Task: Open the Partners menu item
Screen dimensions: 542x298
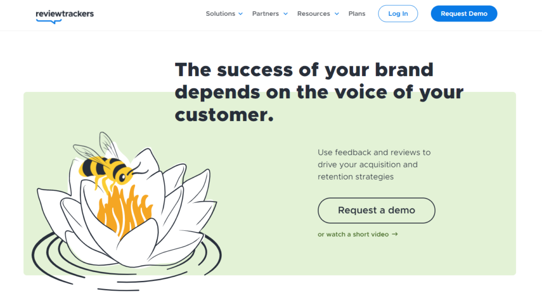Action: pyautogui.click(x=265, y=14)
